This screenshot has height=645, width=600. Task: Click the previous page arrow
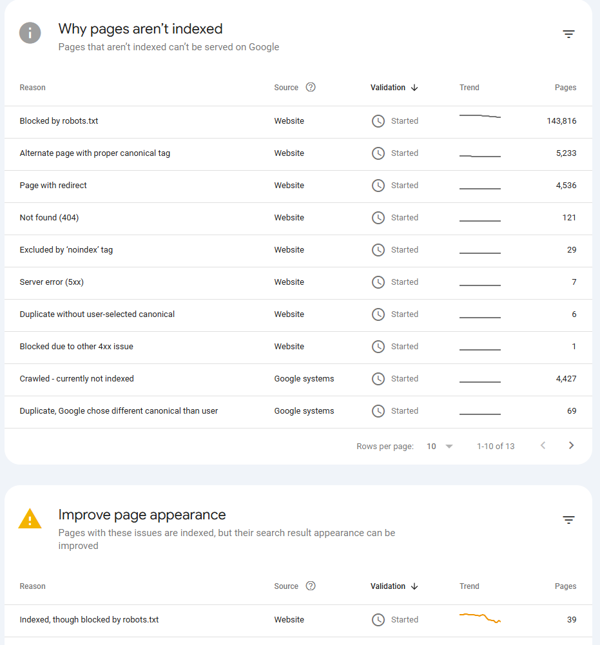(543, 446)
